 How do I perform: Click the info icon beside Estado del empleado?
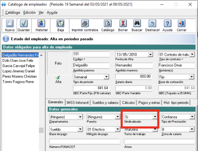[x=6, y=39]
